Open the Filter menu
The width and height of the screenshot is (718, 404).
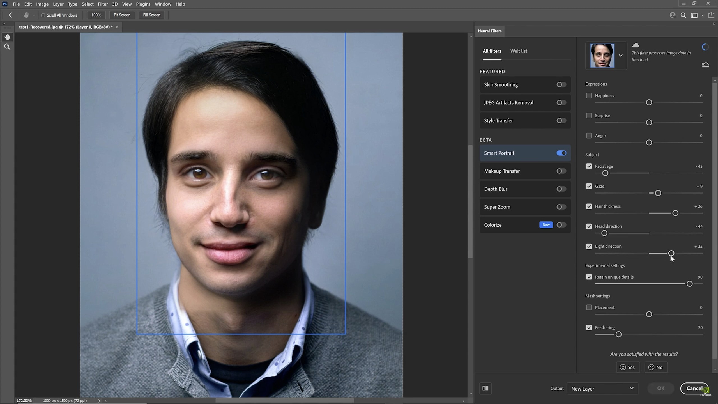coord(103,4)
